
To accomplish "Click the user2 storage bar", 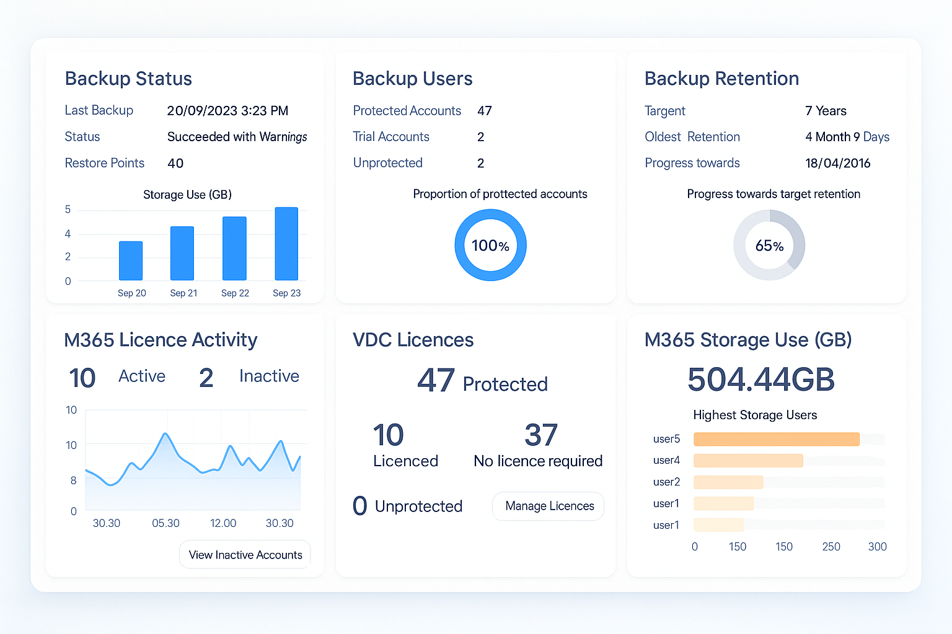I will [x=728, y=482].
